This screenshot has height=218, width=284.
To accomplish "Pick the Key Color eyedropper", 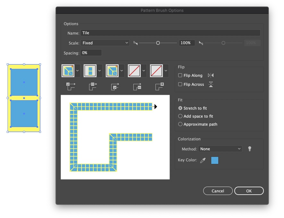I will coord(203,160).
